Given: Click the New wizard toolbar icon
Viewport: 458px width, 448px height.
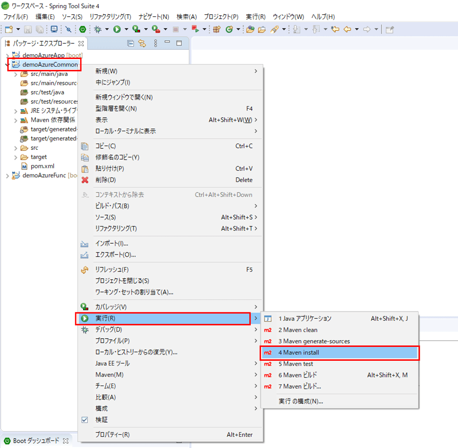Looking at the screenshot, I should tap(9, 29).
